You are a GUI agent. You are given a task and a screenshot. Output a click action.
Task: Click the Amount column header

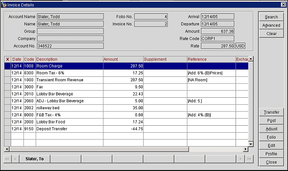(123, 59)
